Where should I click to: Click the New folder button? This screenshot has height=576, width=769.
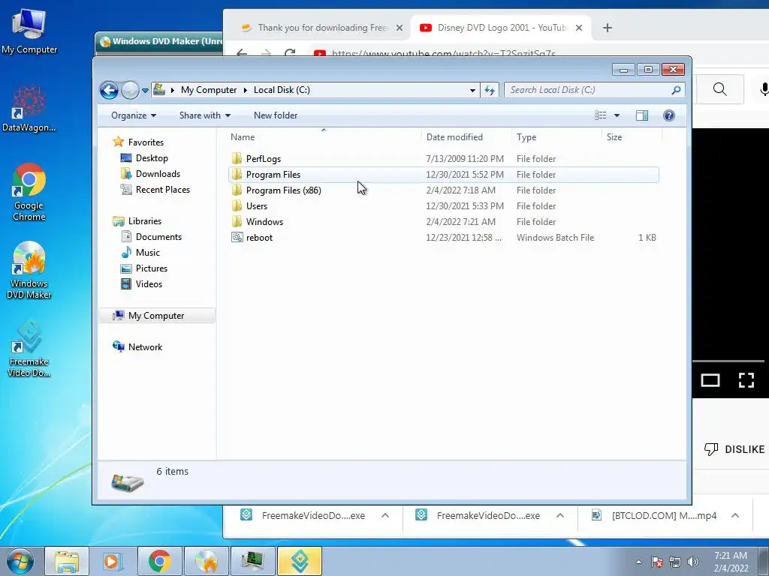[x=275, y=115]
